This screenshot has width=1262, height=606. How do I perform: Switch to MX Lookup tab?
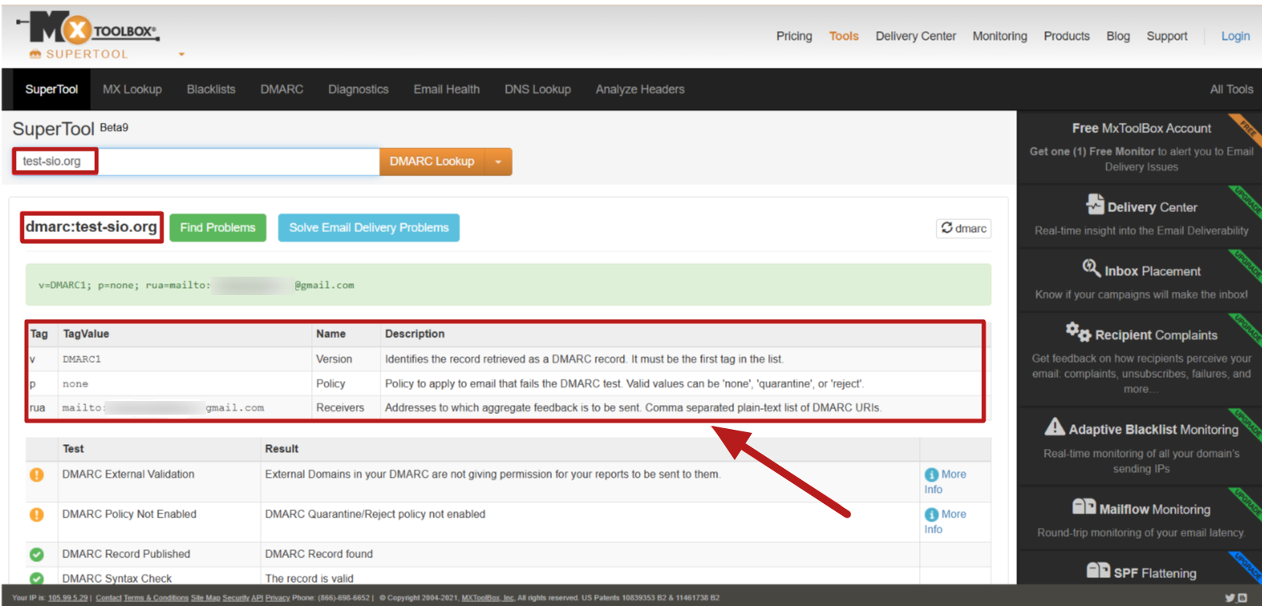(132, 89)
